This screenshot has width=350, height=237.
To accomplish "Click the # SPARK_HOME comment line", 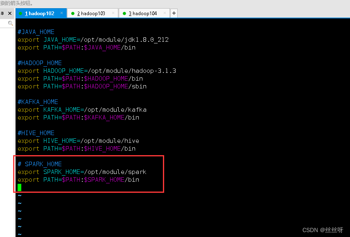I will pyautogui.click(x=40, y=164).
